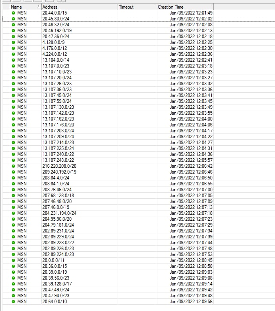Click the green icon on the 207.46.48.0/20 row
Screen dimensions: 275x311
pos(13,201)
